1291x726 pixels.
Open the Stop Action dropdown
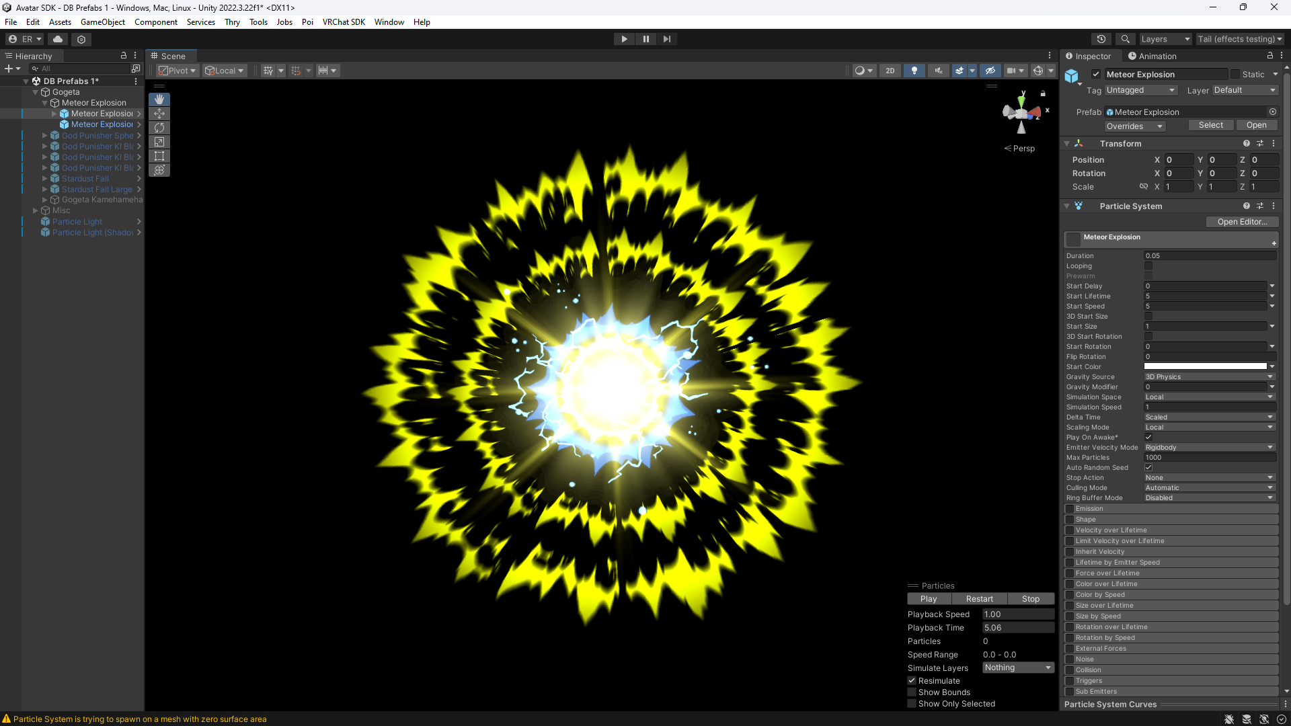[1209, 478]
